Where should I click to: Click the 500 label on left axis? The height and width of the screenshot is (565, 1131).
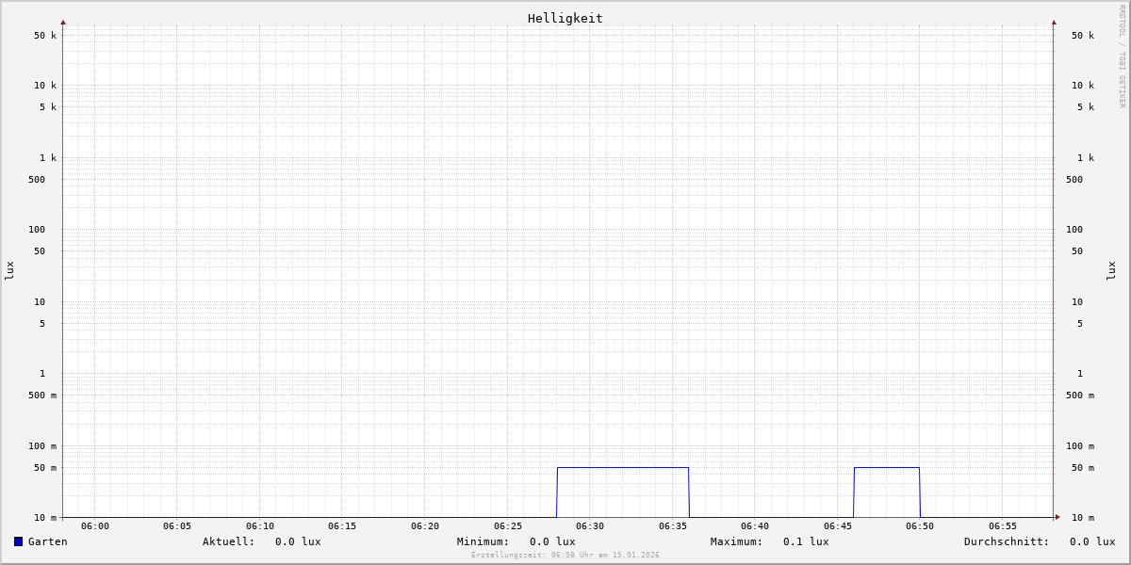[37, 180]
